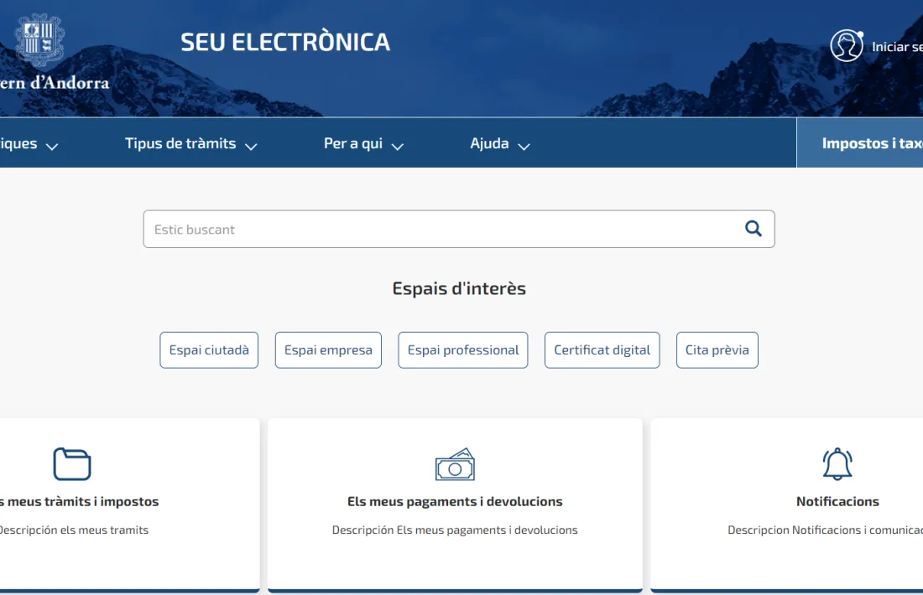Expand the leftmost navigation dropdown chevron
The image size is (923, 595).
(53, 146)
